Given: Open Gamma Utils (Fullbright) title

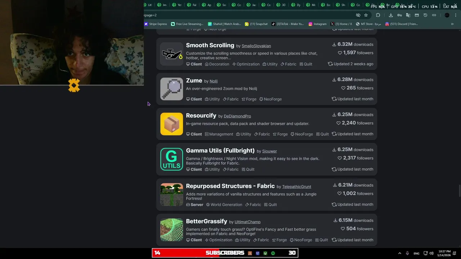Looking at the screenshot, I should 220,151.
